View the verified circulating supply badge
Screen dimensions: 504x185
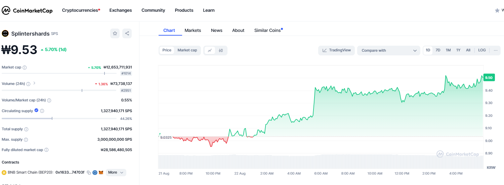pyautogui.click(x=36, y=110)
